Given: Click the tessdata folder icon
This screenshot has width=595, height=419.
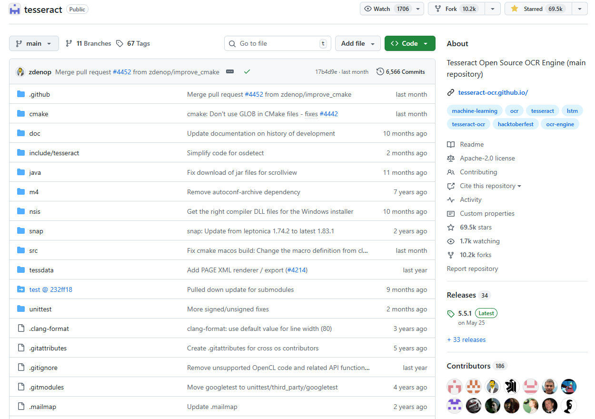Looking at the screenshot, I should tap(21, 270).
